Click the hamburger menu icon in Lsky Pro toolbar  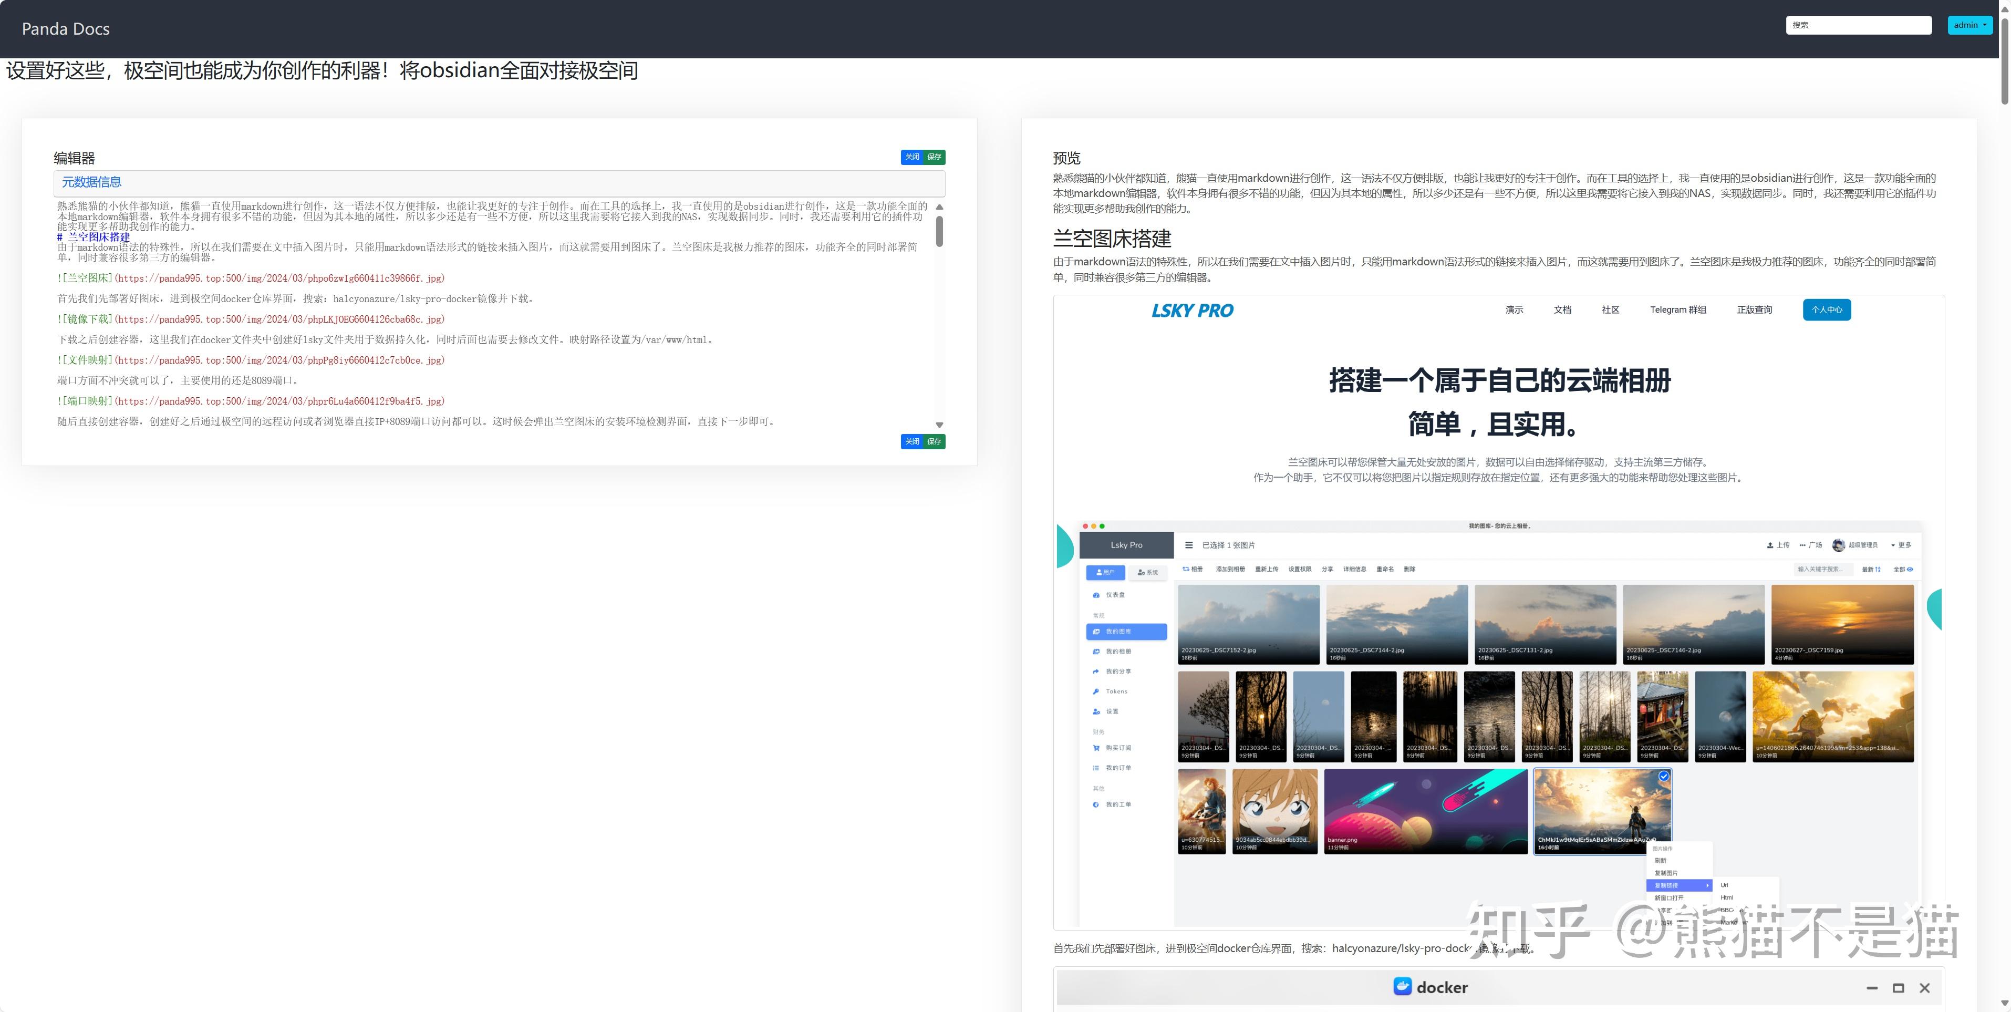click(x=1190, y=545)
